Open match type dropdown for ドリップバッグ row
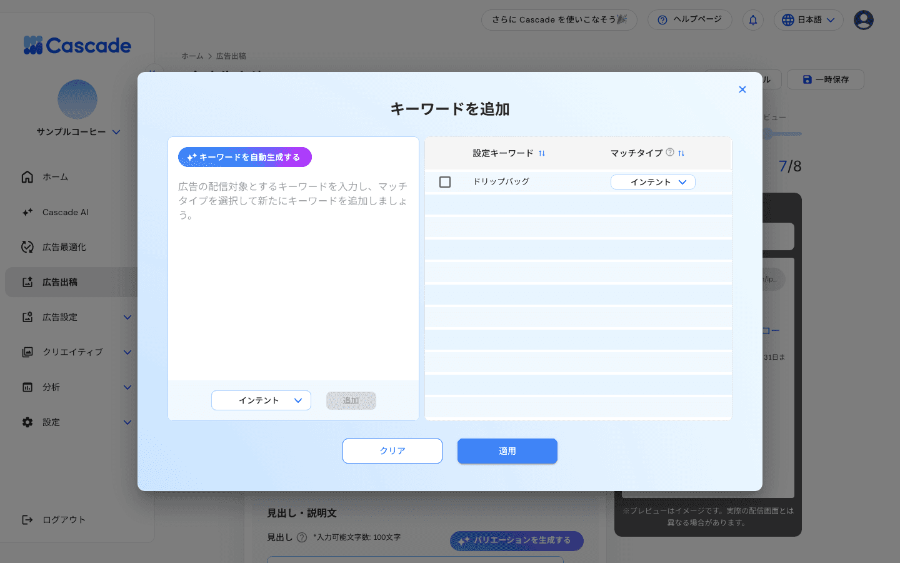Image resolution: width=900 pixels, height=563 pixels. (x=653, y=182)
